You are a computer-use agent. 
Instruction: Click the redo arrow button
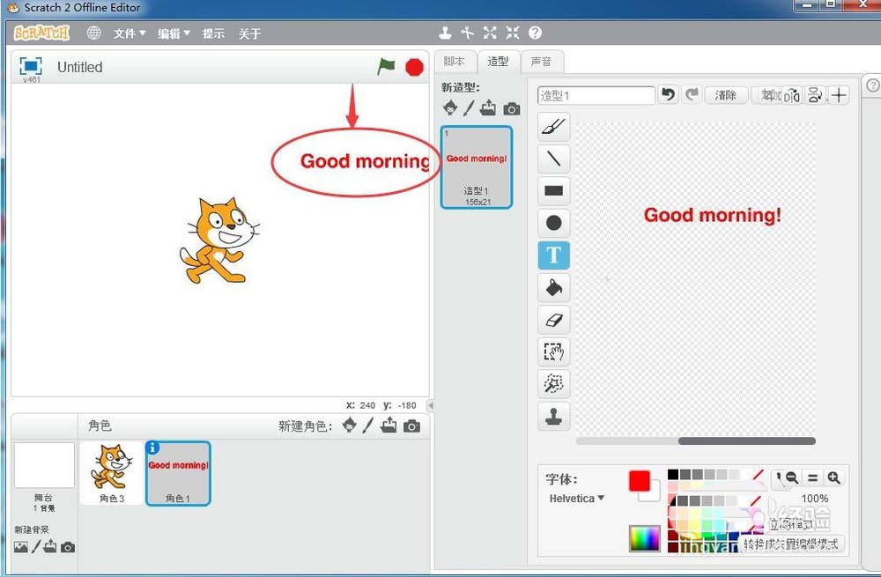click(692, 94)
